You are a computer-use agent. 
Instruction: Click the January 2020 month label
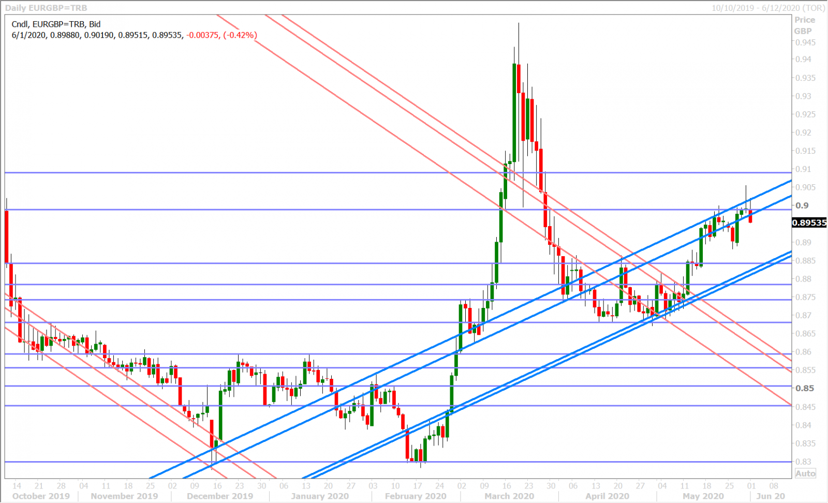(x=319, y=496)
